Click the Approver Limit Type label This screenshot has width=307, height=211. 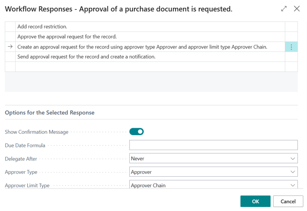(27, 185)
